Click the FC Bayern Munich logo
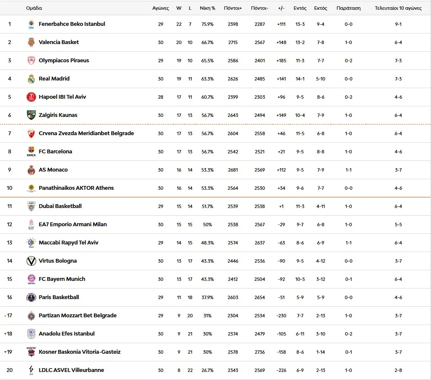This screenshot has height=380, width=431. (x=31, y=279)
